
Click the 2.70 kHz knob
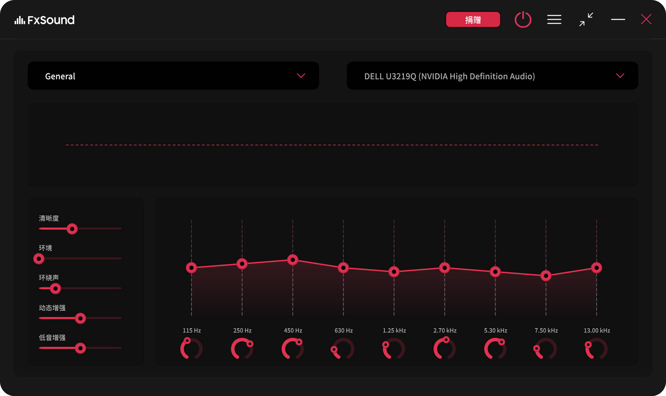[445, 348]
